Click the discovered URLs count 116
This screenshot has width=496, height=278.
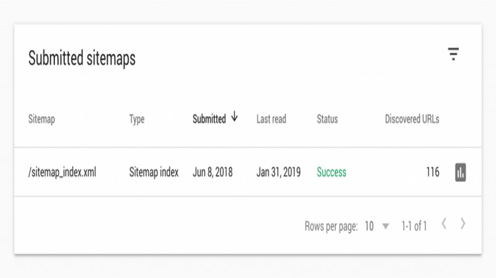tap(433, 172)
